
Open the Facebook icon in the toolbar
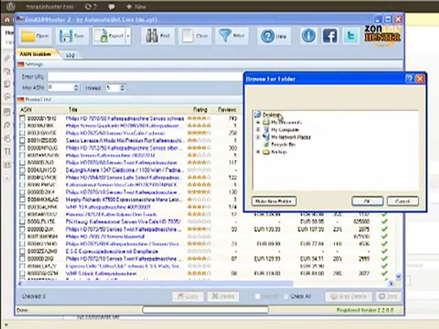point(330,36)
